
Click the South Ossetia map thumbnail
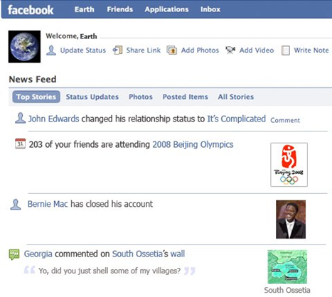coord(287,267)
